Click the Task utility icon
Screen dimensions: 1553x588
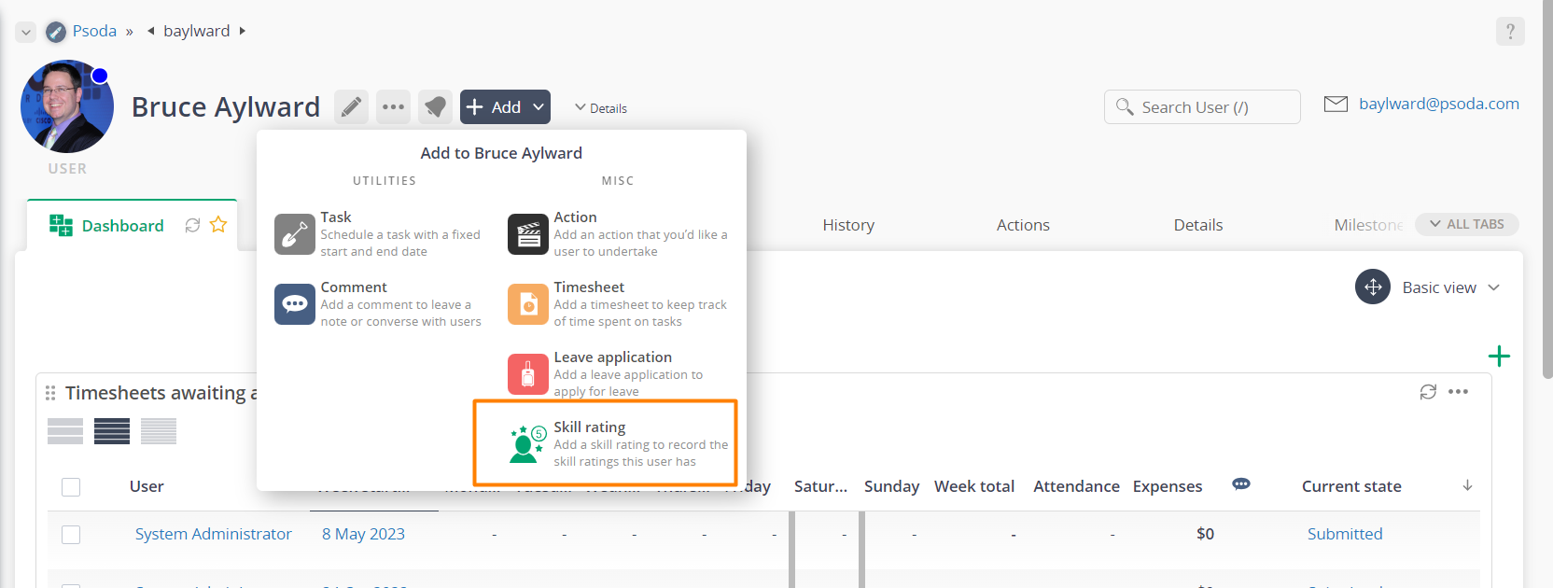(295, 234)
